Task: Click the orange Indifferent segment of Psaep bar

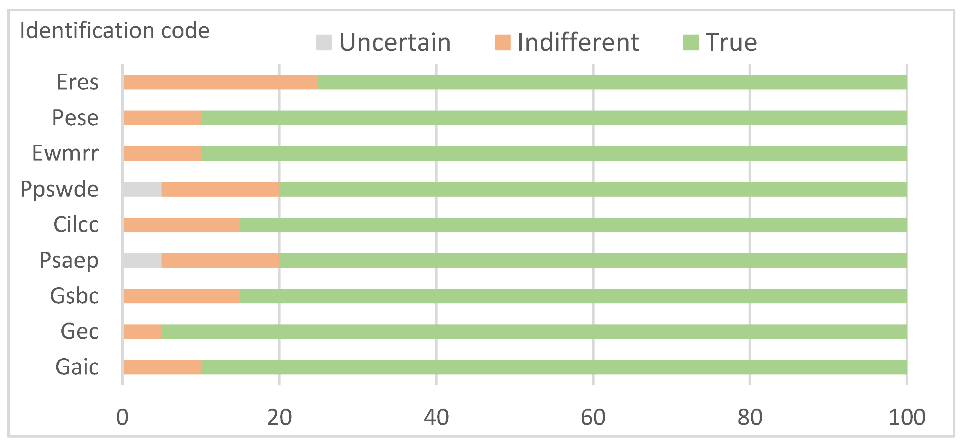Action: point(220,261)
